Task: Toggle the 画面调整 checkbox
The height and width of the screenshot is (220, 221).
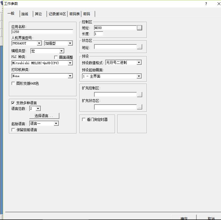Action: (56, 57)
